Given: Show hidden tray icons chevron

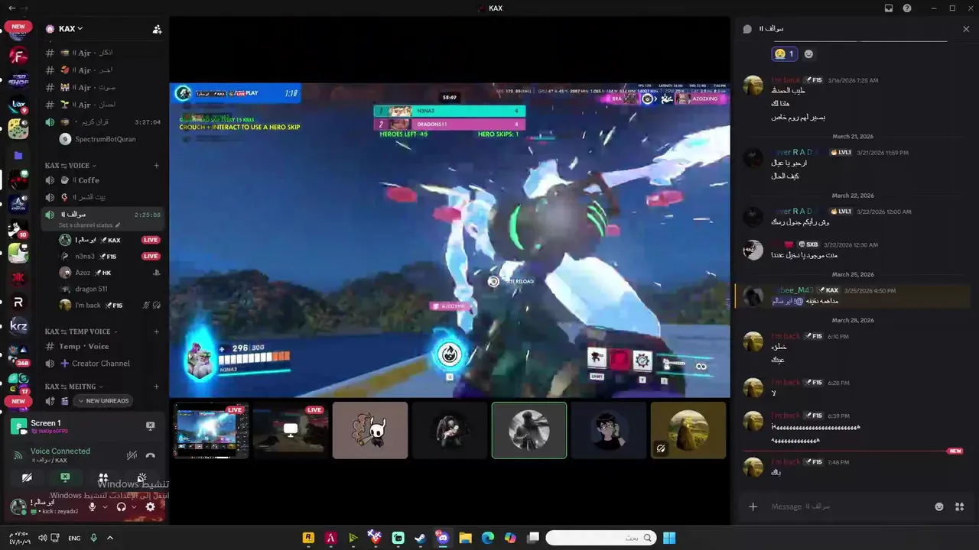Looking at the screenshot, I should click(110, 538).
